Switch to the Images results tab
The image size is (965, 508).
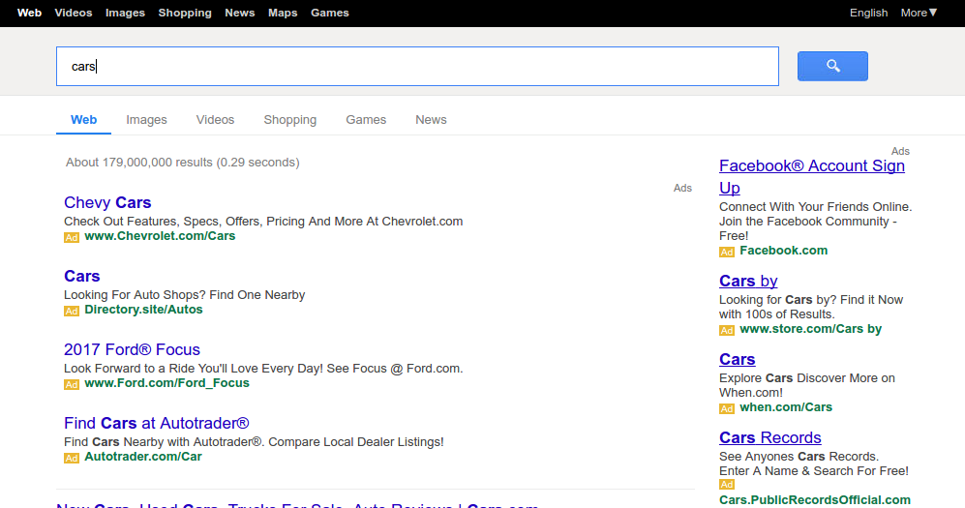coord(146,120)
